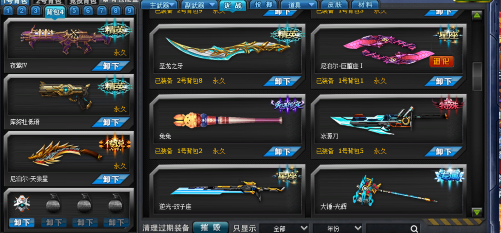Viewport: 501px width, 233px height.
Task: Select the equipped grenade badge icon
Action: 22,204
